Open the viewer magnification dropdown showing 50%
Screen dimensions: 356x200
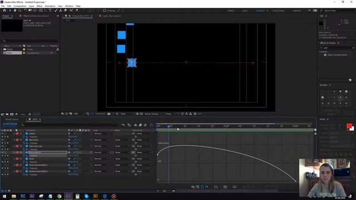point(79,114)
